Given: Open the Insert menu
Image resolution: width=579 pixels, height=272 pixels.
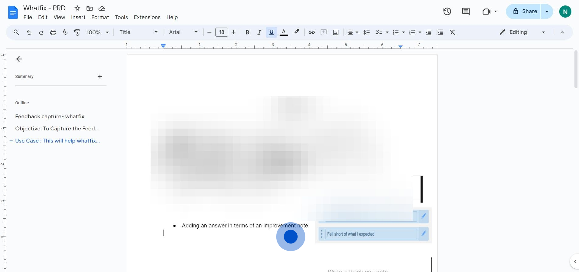Looking at the screenshot, I should click(x=78, y=17).
